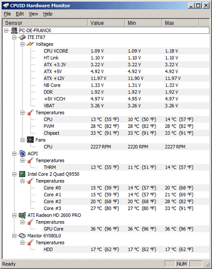Select the ATX +5V row
The width and height of the screenshot is (212, 269).
click(126, 72)
